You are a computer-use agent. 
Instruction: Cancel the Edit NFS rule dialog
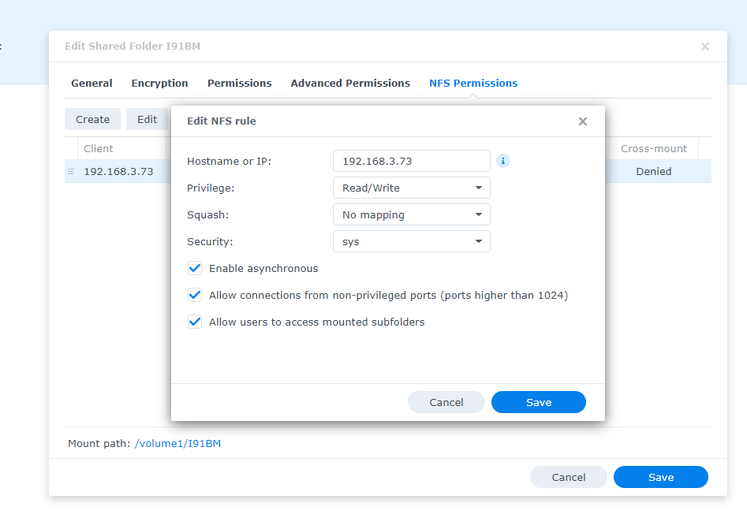[446, 402]
